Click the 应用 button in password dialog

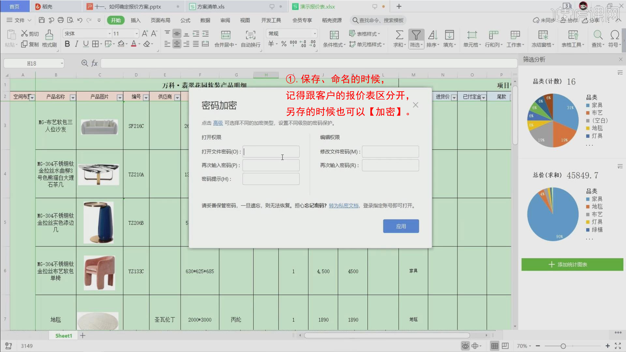click(401, 226)
